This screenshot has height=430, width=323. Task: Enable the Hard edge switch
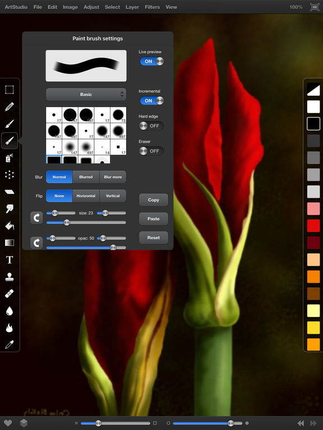(151, 126)
